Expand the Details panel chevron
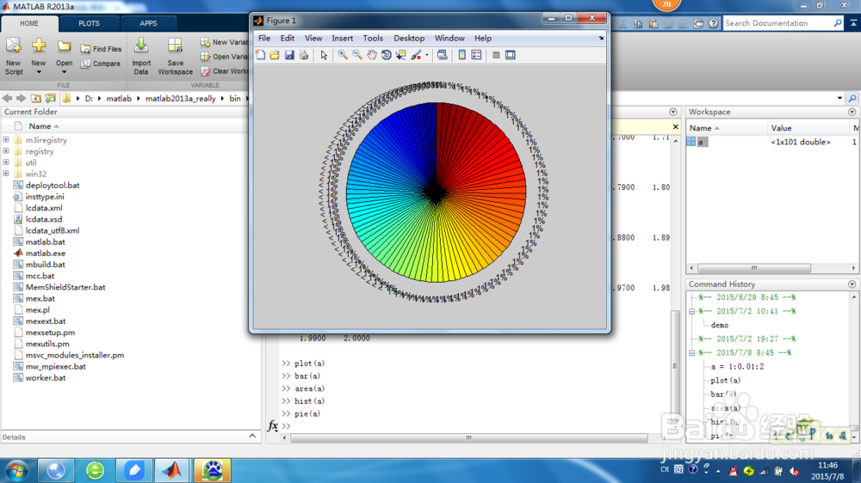The image size is (861, 483). click(x=252, y=436)
